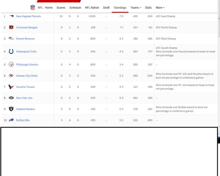Expand the More dropdown menu
The width and height of the screenshot is (220, 176).
[x=160, y=8]
